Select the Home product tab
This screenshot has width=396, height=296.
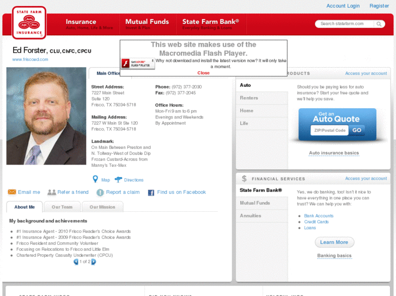[262, 111]
